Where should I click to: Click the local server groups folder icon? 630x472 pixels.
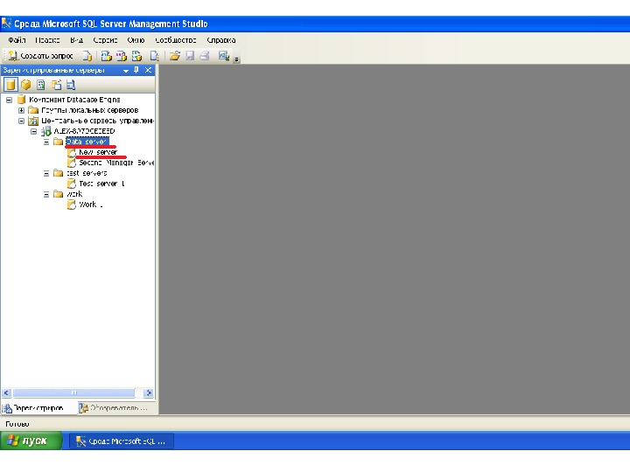33,110
